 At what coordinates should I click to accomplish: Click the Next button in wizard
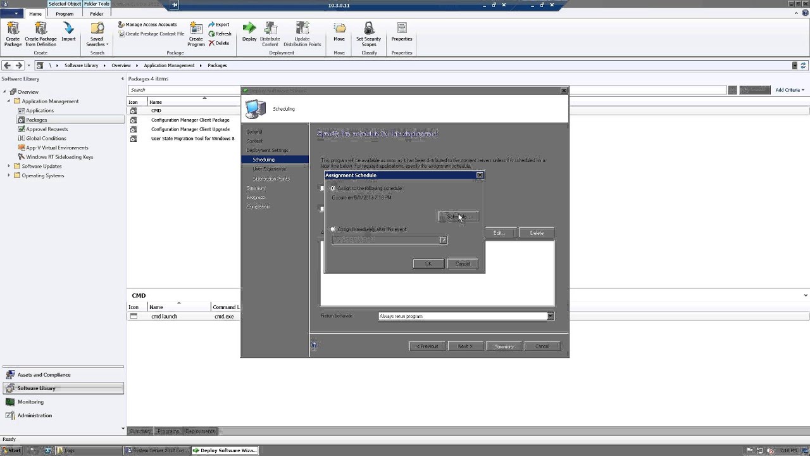[x=465, y=346]
